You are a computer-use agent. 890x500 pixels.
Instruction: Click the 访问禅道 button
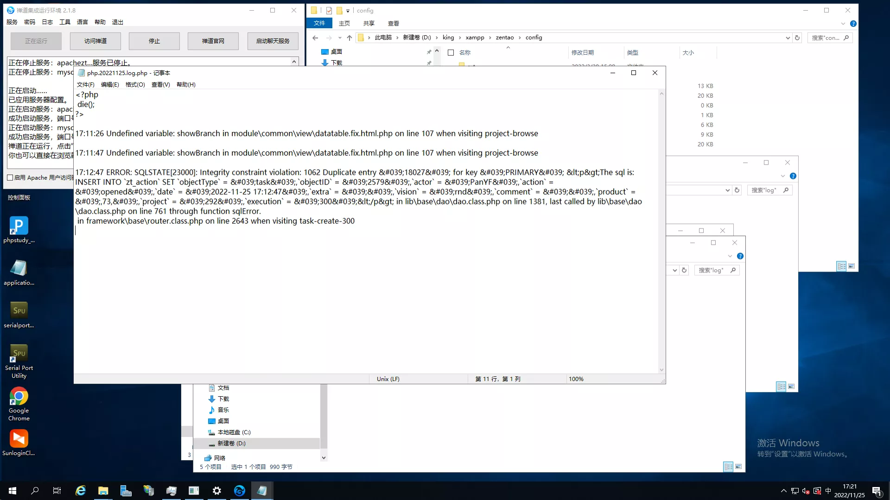95,41
